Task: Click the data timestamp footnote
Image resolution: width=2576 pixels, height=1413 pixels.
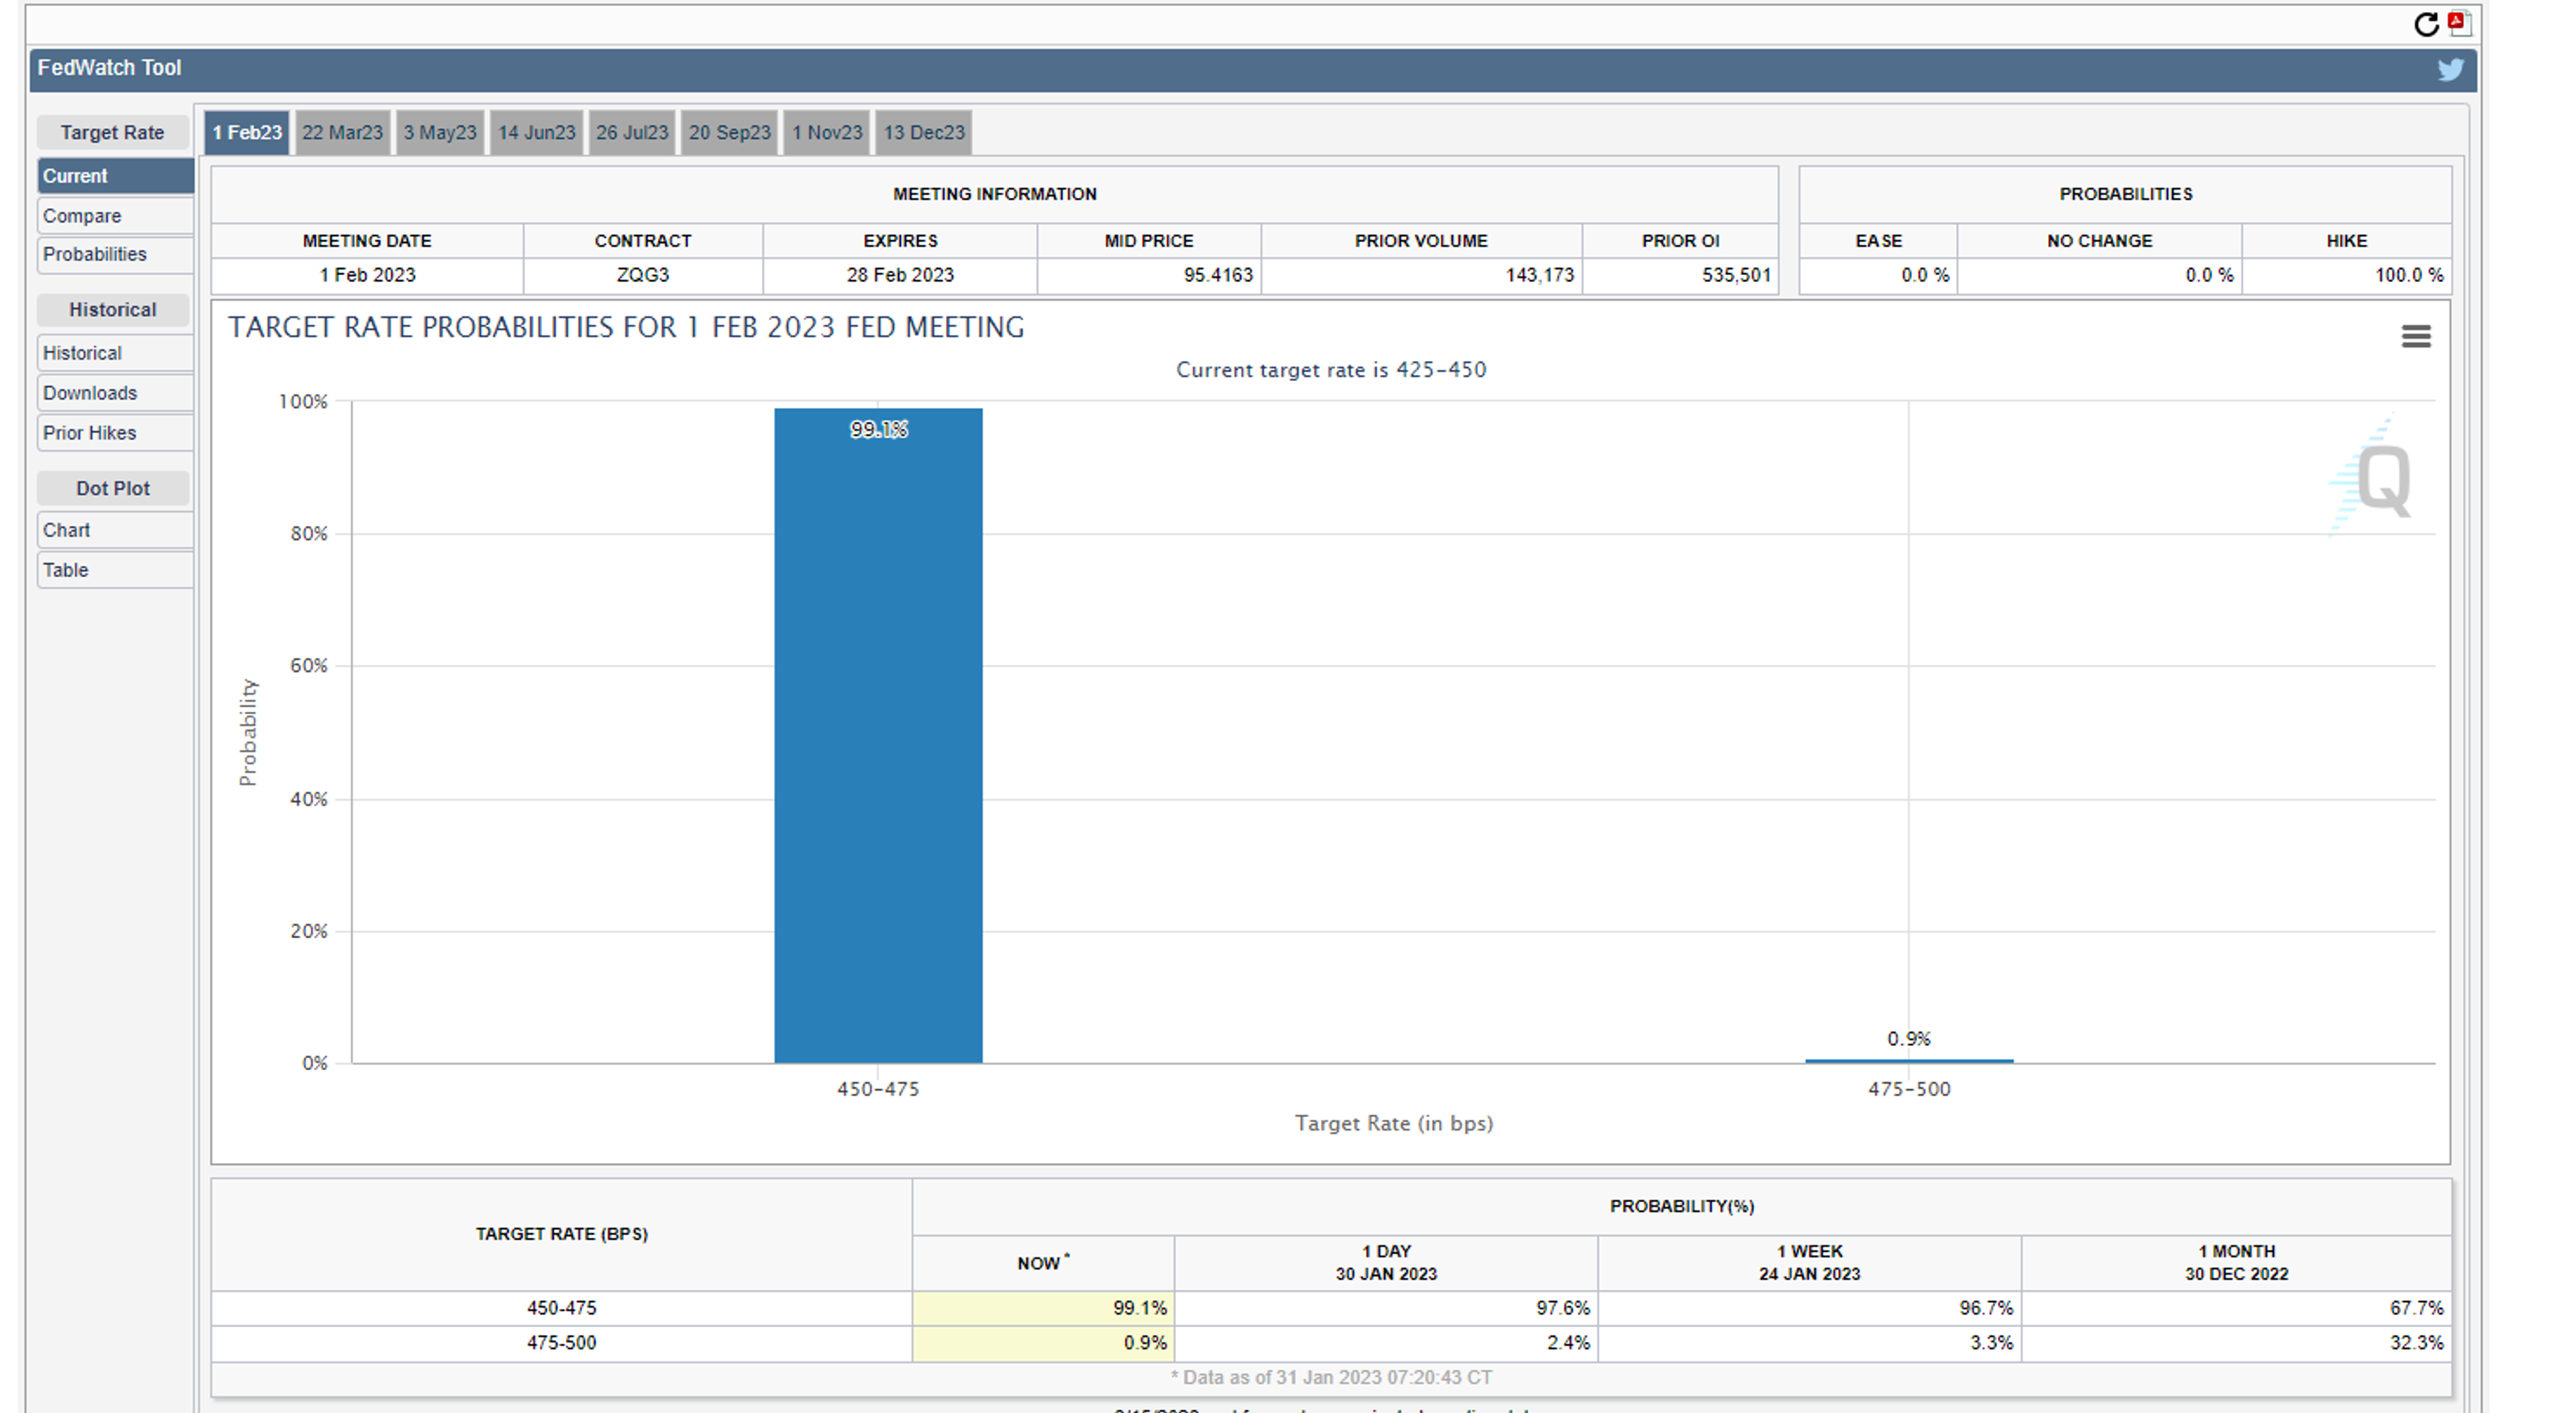Action: click(1331, 1378)
